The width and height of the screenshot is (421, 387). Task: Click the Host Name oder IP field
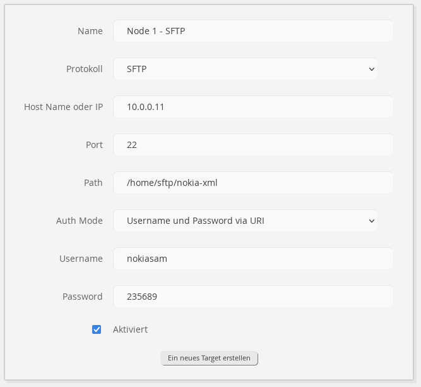click(252, 107)
